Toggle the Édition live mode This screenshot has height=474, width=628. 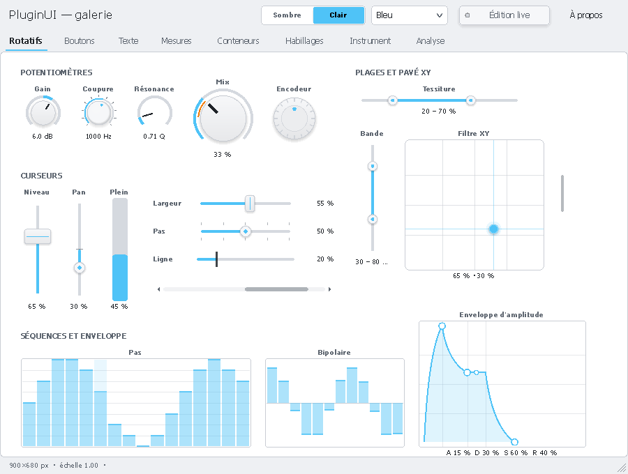[504, 15]
